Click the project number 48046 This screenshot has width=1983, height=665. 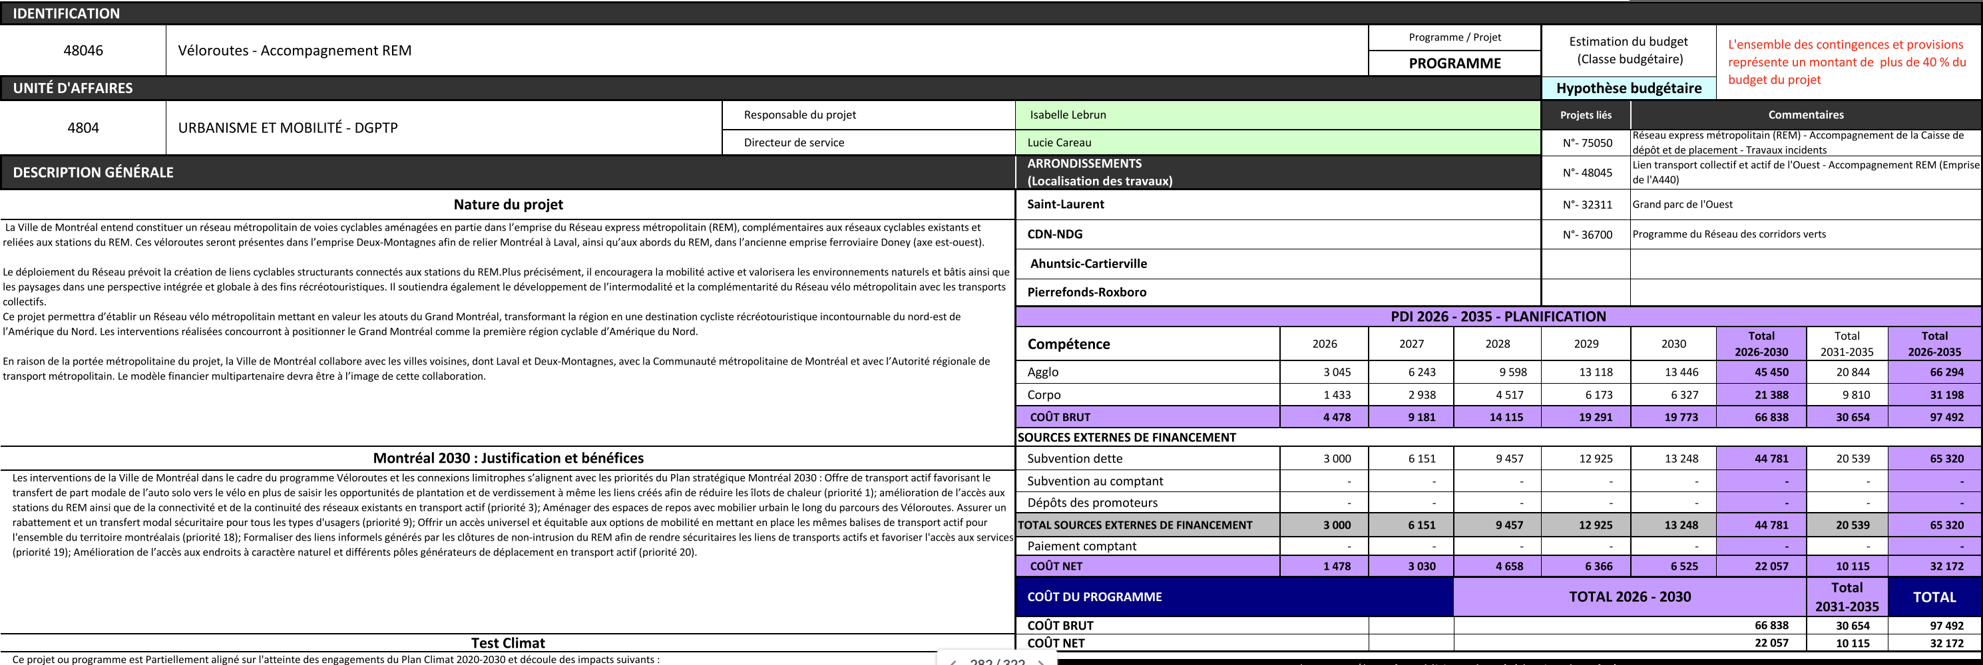[83, 51]
